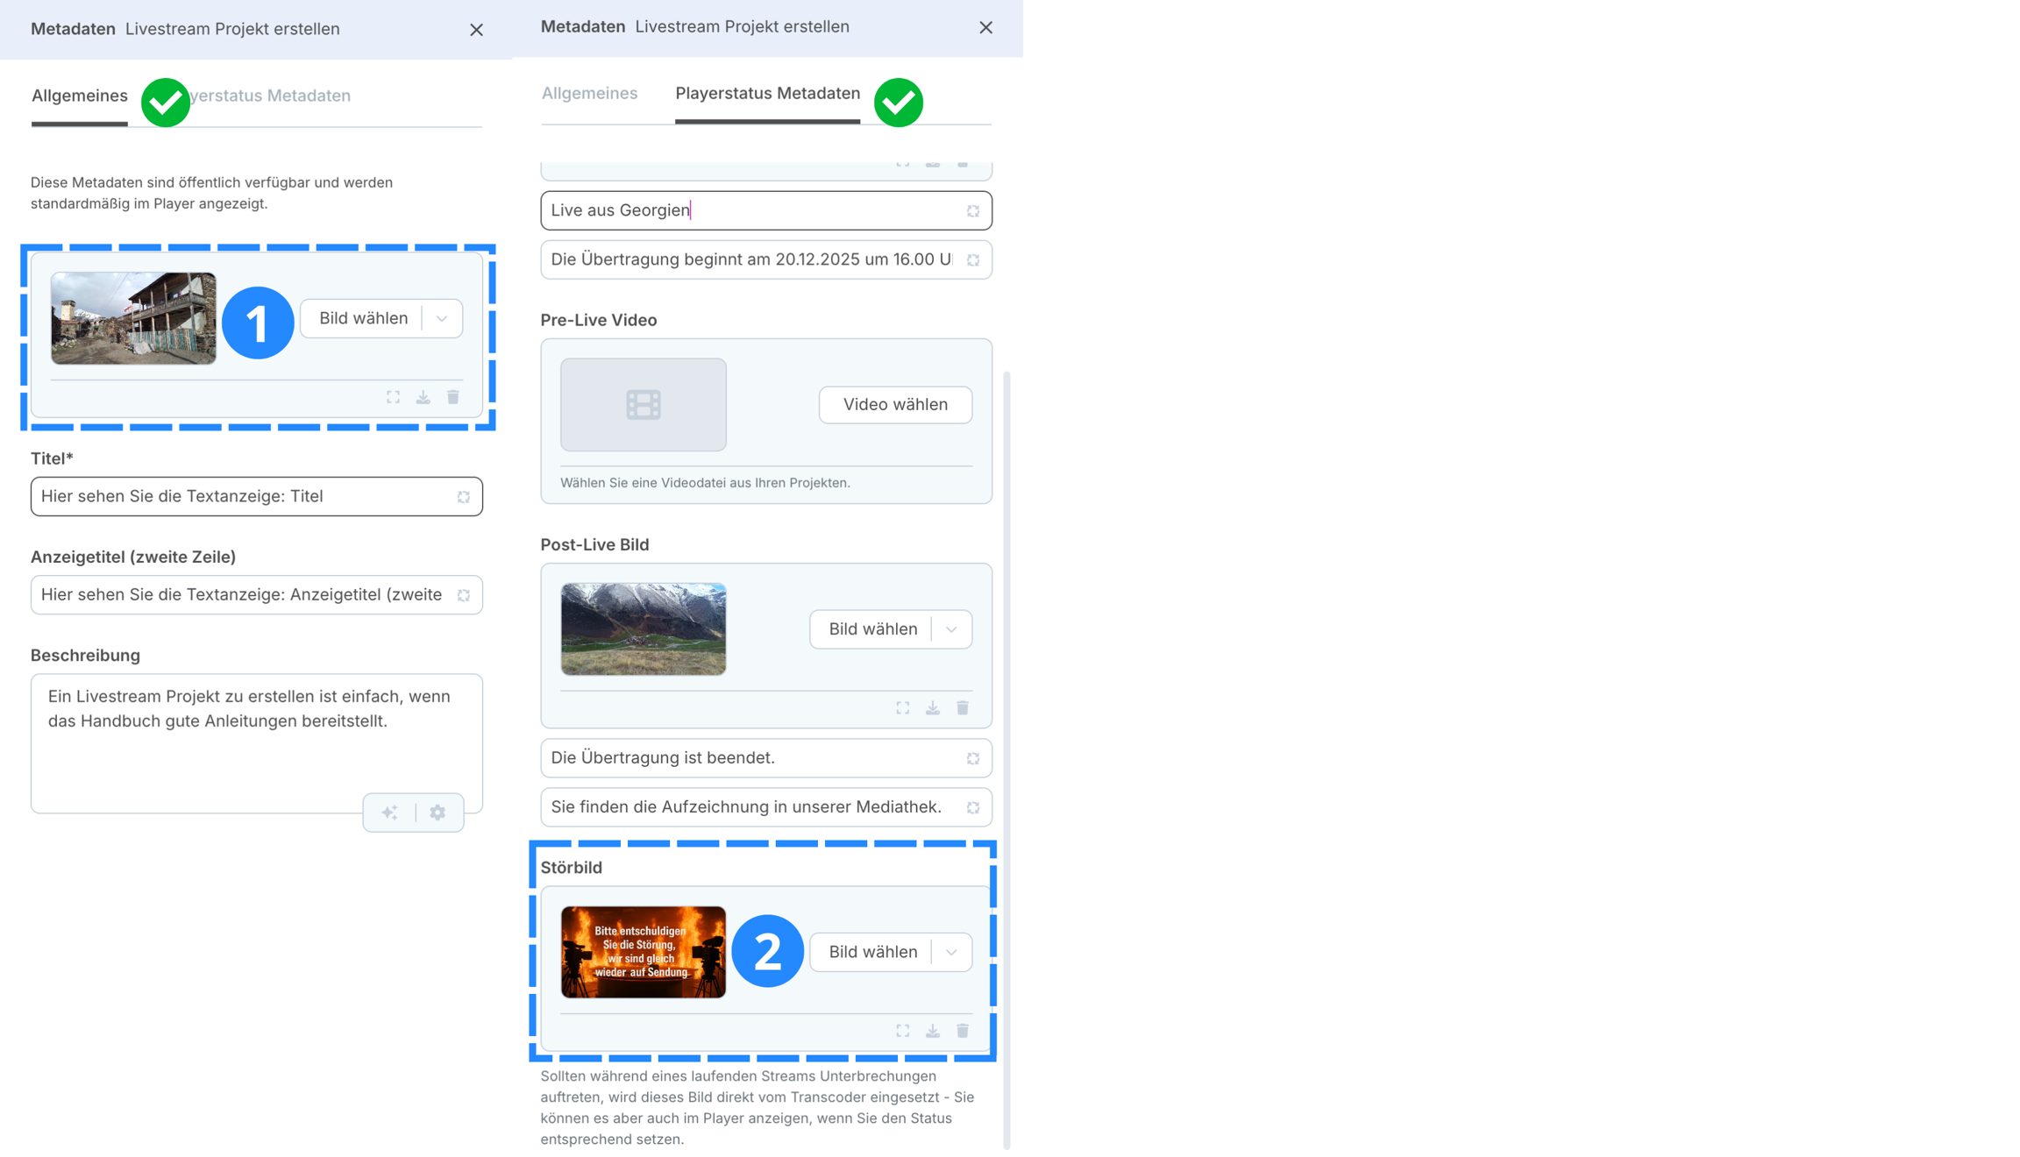
Task: Open Playerstatus Metadaten tab in left panel
Action: point(272,96)
